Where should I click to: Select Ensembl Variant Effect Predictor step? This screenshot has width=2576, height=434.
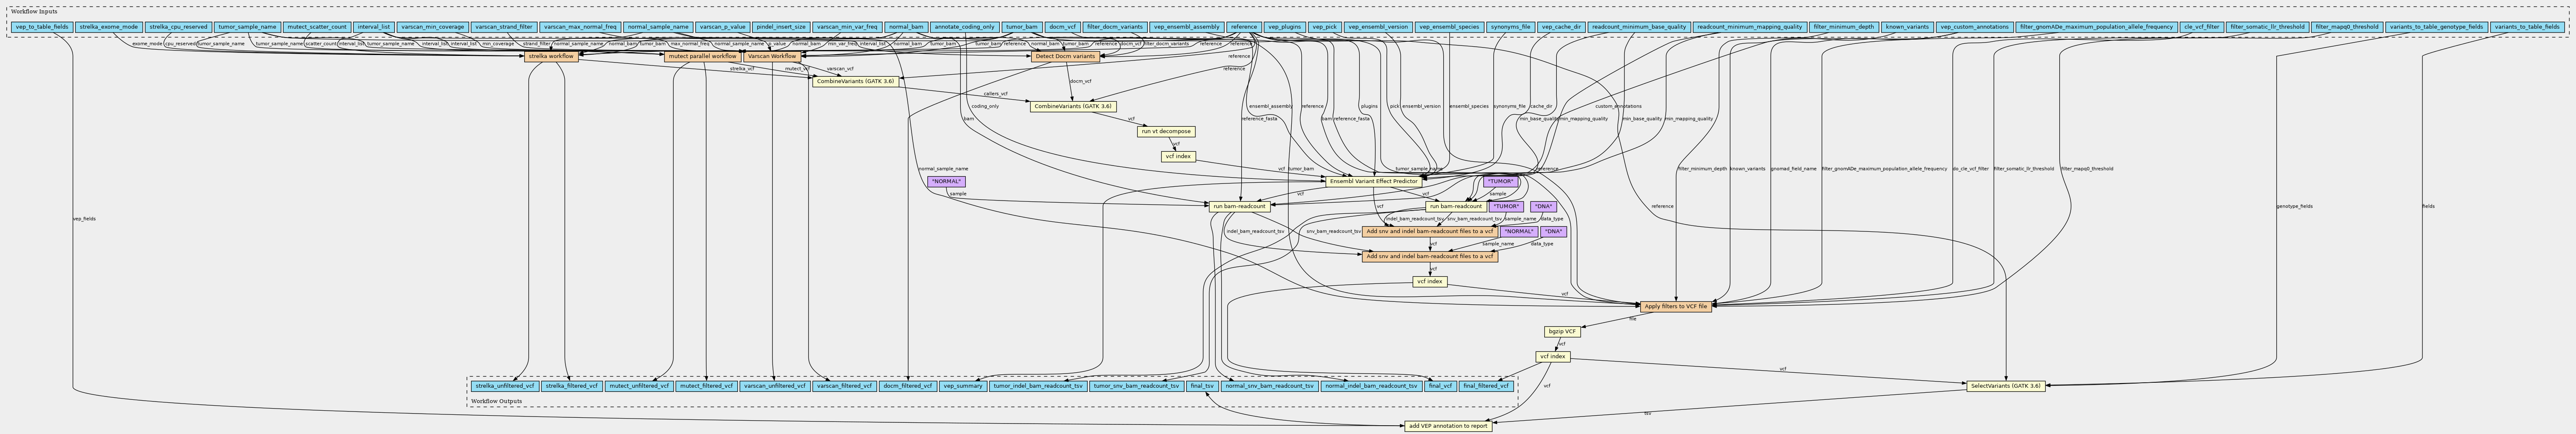pos(1373,181)
